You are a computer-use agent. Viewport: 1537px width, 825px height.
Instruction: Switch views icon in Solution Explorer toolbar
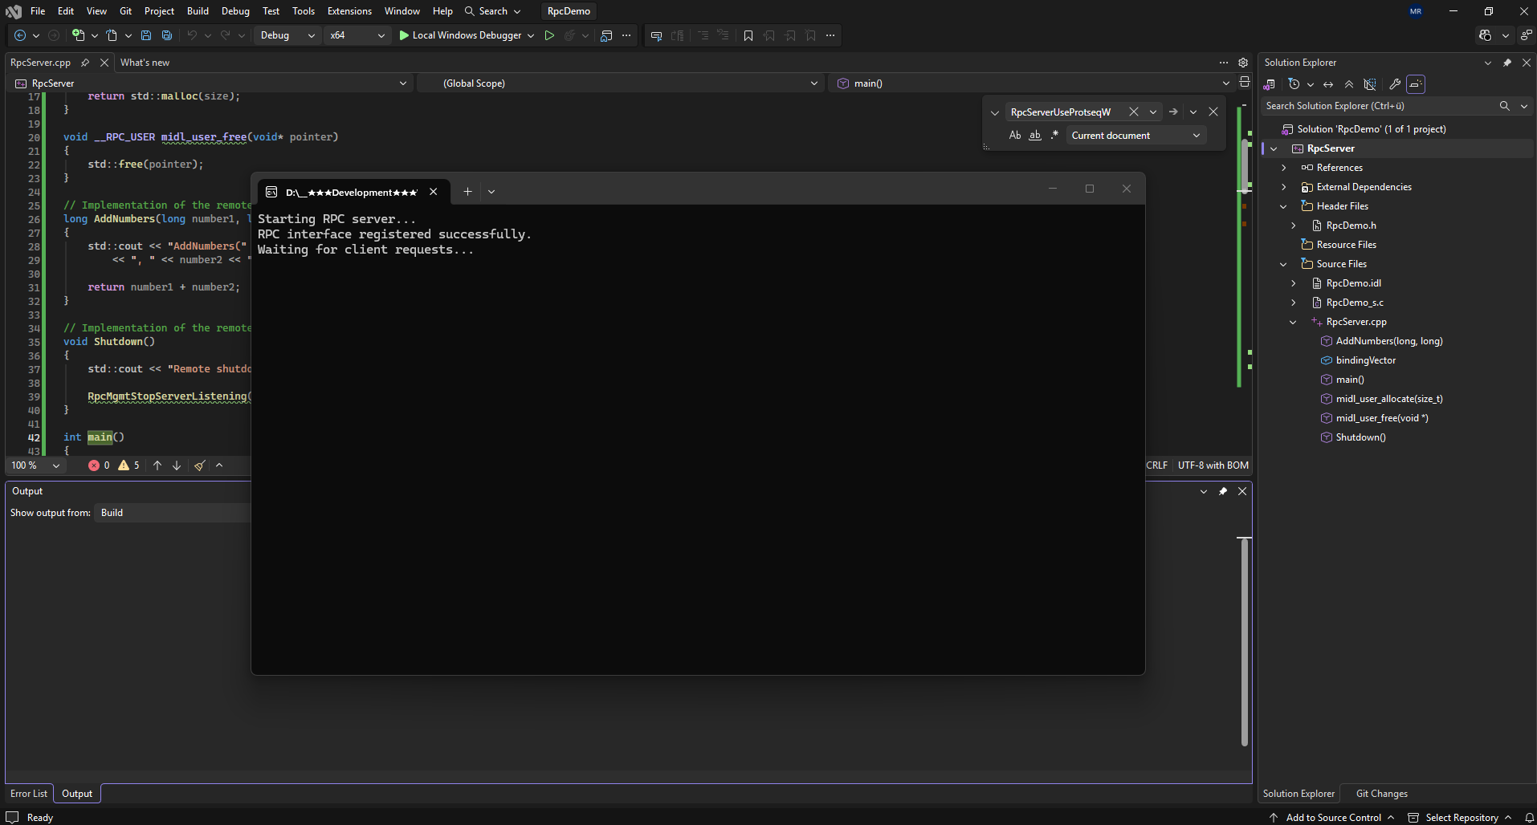point(1270,84)
